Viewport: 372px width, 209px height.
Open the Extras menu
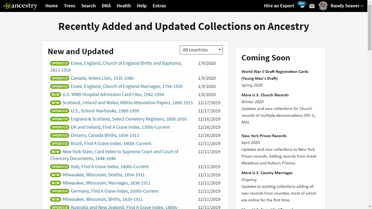(x=159, y=6)
